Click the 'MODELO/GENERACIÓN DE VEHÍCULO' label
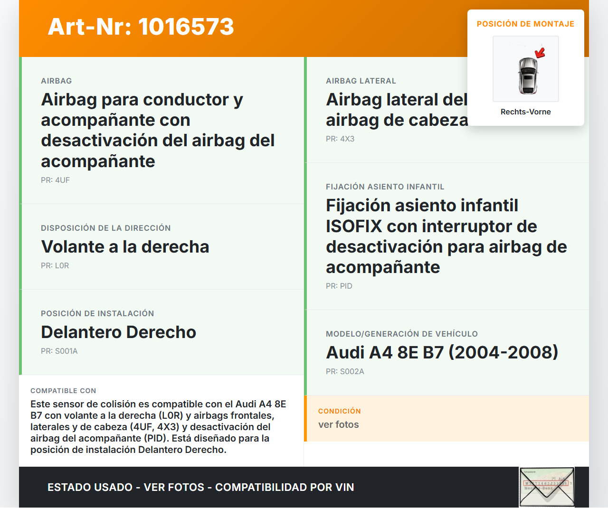Viewport: 608px width, 508px height. (x=402, y=334)
